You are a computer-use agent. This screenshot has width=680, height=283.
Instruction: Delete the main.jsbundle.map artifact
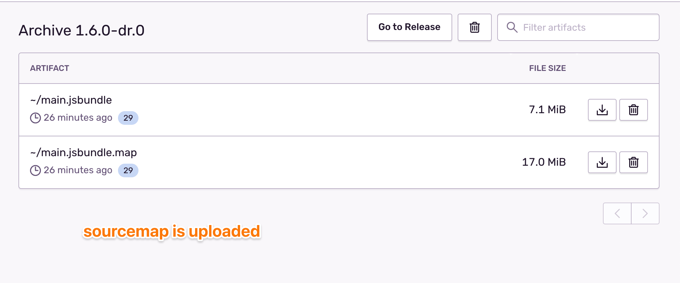633,162
